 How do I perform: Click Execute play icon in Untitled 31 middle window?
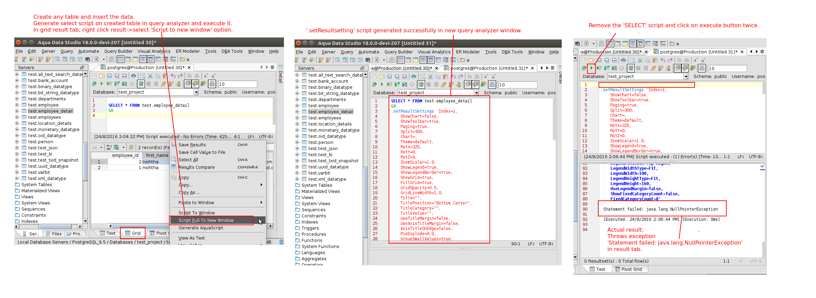click(x=382, y=84)
